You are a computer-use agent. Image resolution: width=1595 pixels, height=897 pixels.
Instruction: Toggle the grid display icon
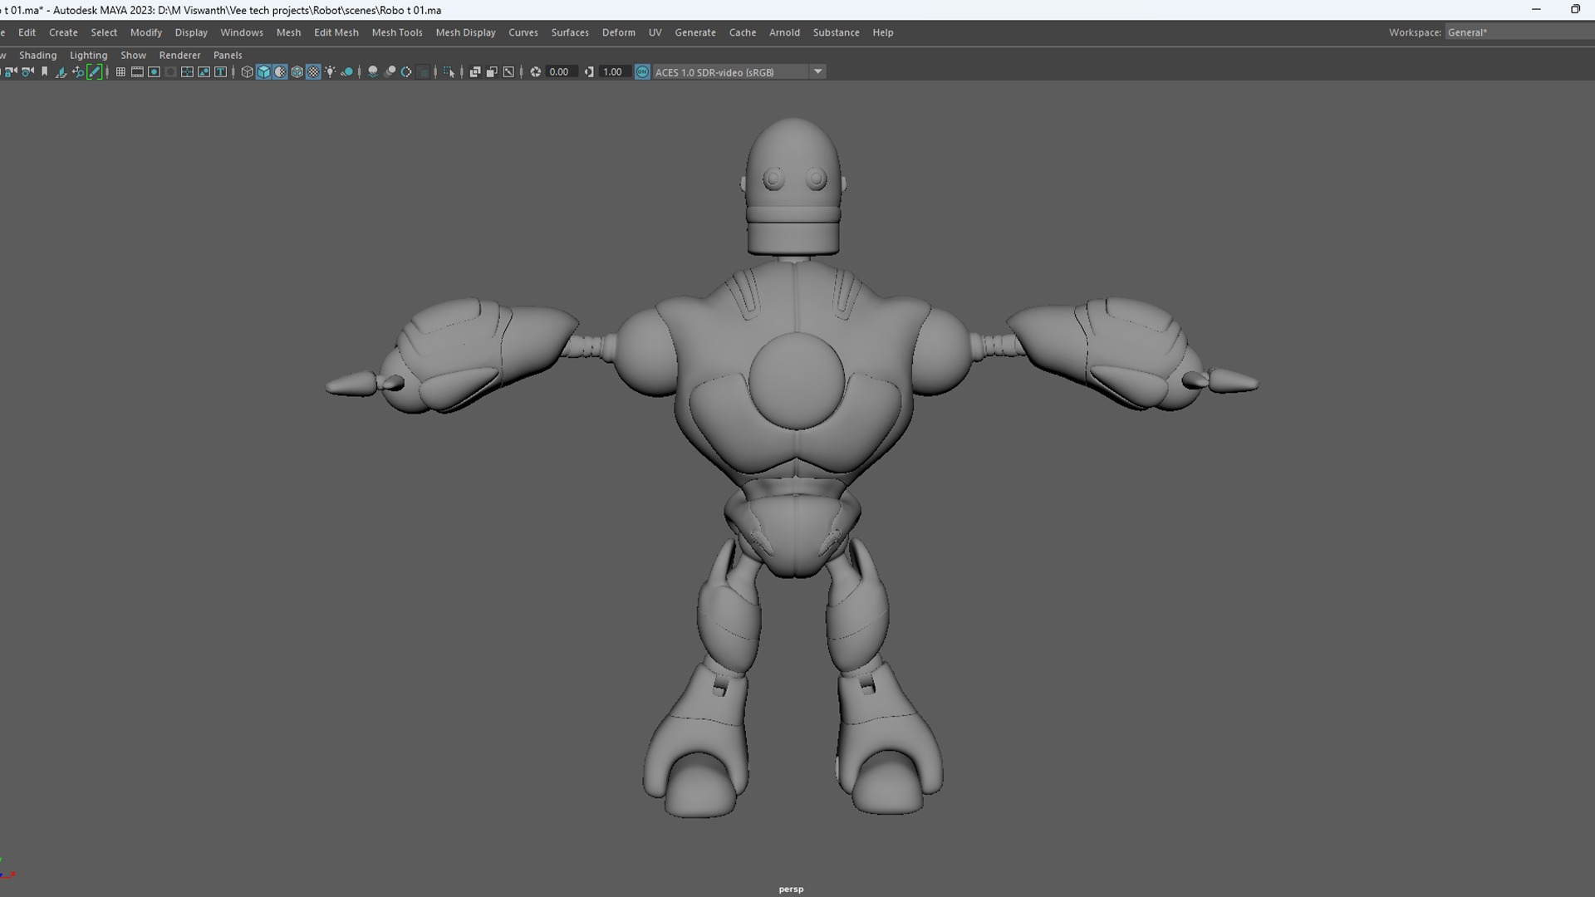tap(120, 72)
